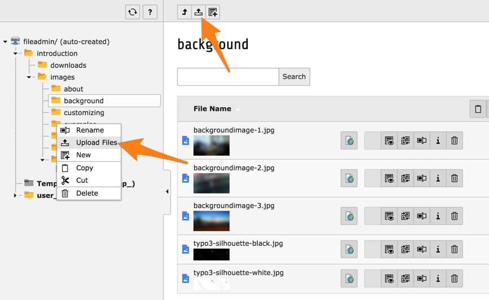This screenshot has height=300, width=489.
Task: Click the globe page icon for typo3-silhouette-black.jpg
Action: coord(349,249)
